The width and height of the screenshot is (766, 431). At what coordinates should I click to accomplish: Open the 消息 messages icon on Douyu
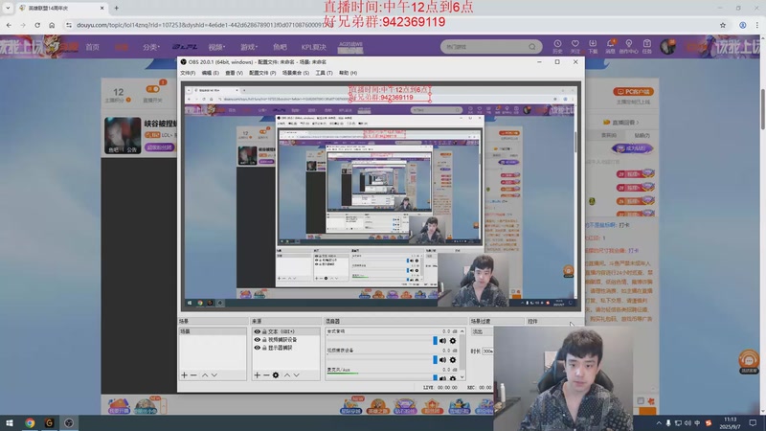point(610,46)
